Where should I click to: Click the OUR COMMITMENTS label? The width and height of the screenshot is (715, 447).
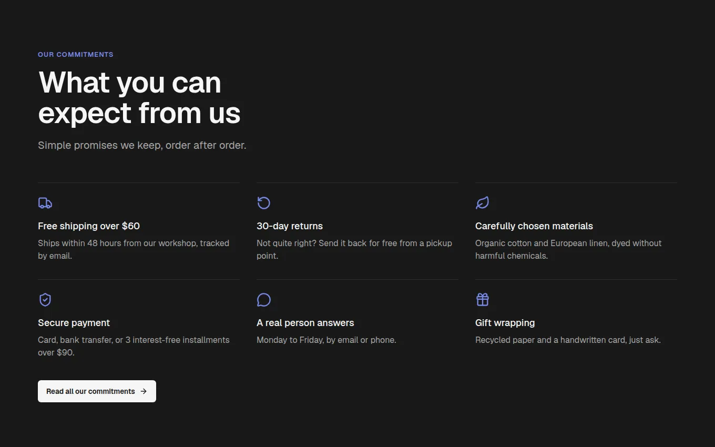[x=76, y=55]
